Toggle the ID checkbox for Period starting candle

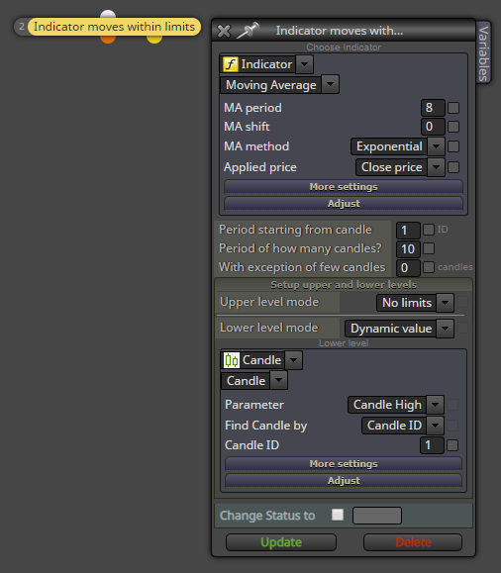(429, 230)
